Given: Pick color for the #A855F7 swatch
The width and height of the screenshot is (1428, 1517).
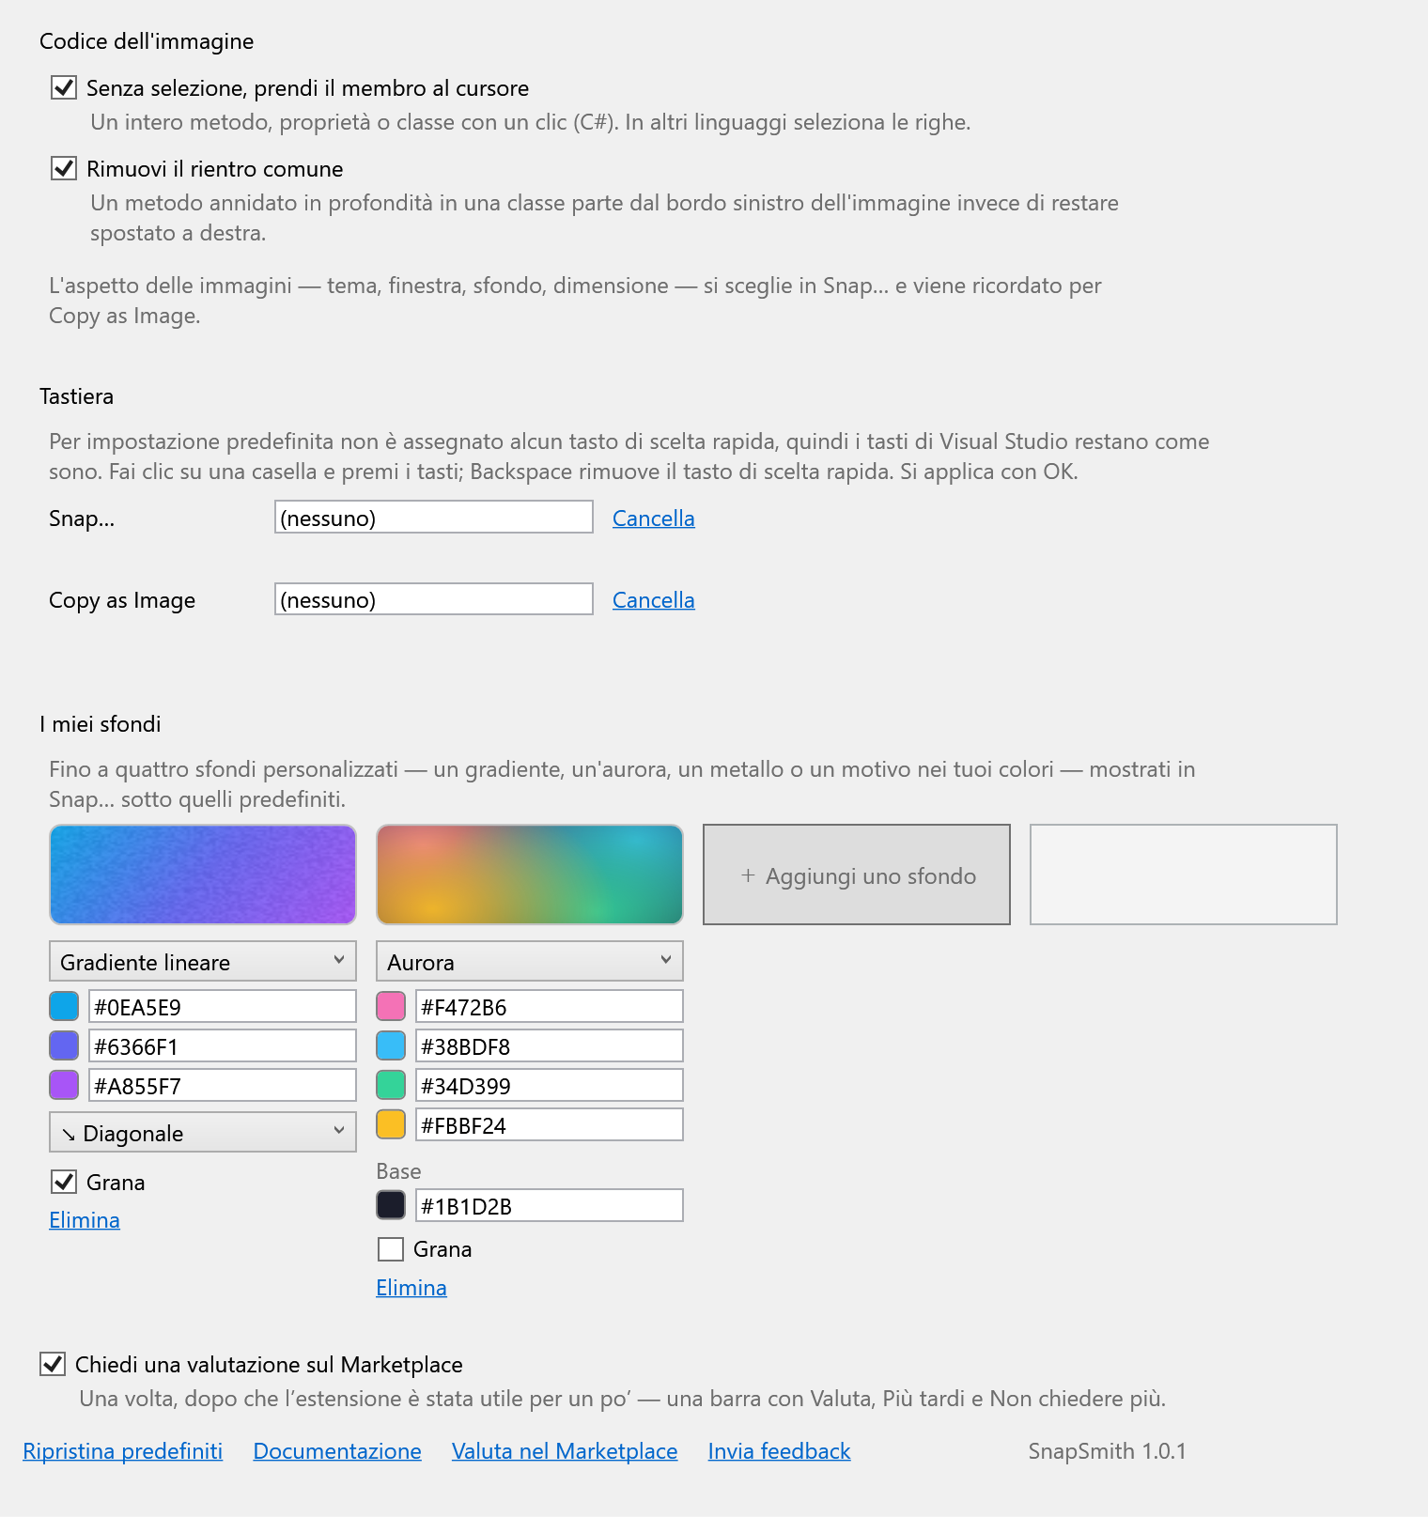Looking at the screenshot, I should coord(64,1086).
